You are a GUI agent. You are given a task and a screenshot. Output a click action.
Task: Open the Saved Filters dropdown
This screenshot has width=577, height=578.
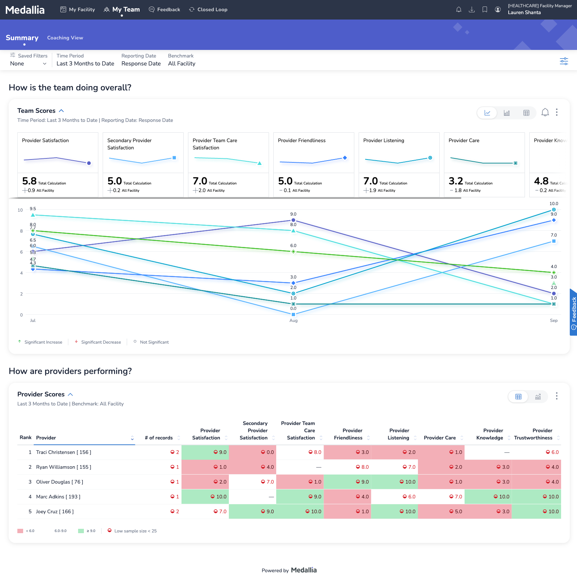pos(28,64)
